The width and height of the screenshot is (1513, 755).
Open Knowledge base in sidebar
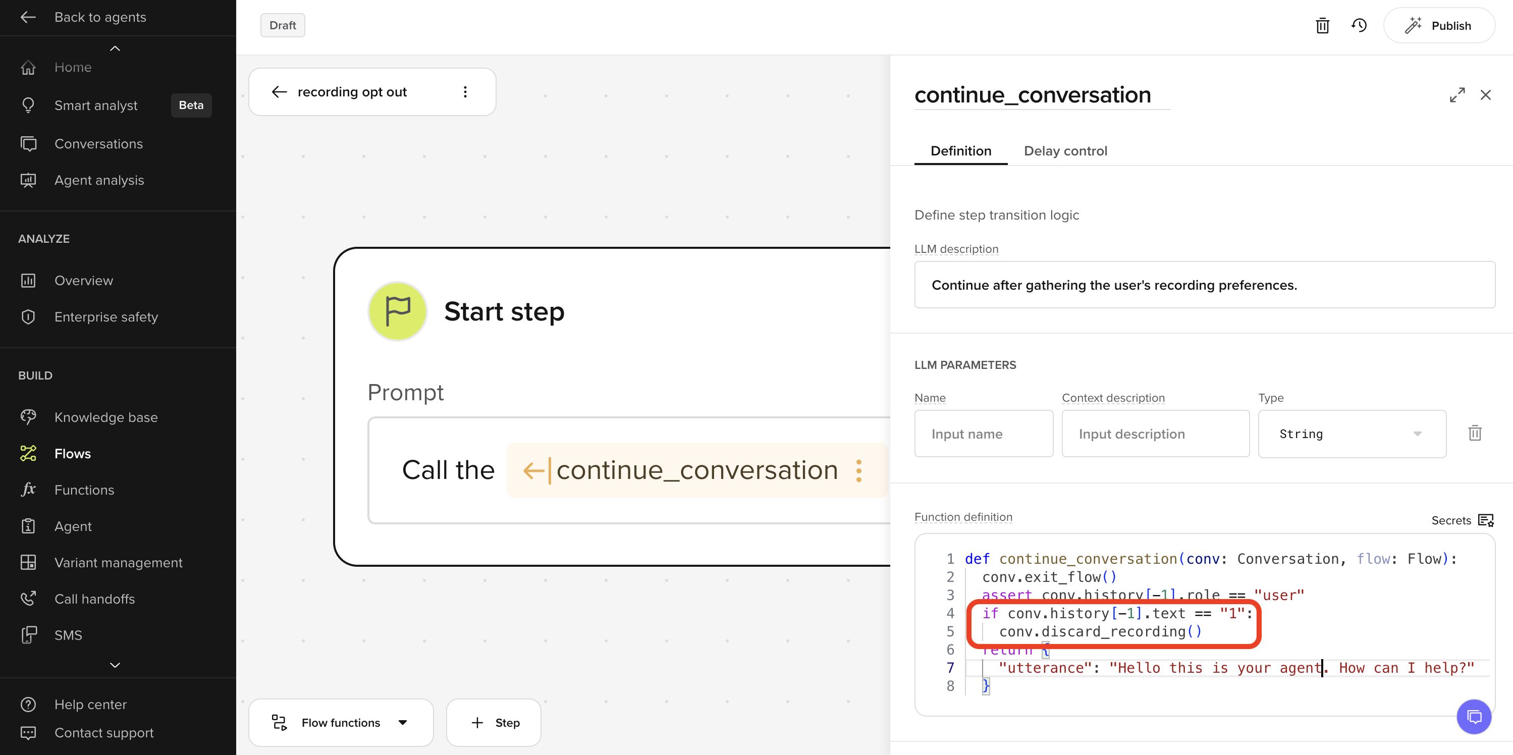pyautogui.click(x=105, y=417)
